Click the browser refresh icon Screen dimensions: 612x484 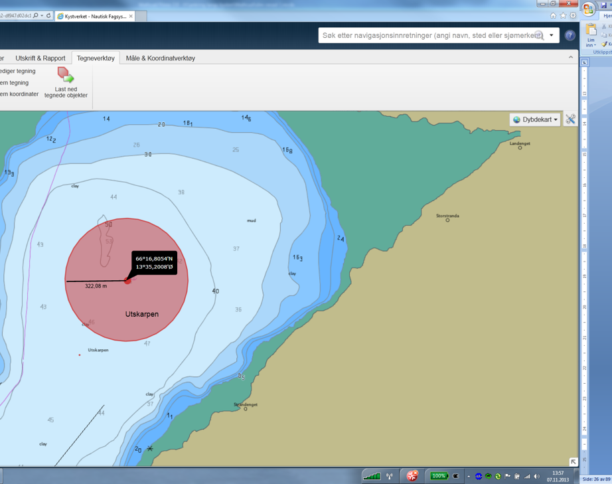[x=48, y=15]
